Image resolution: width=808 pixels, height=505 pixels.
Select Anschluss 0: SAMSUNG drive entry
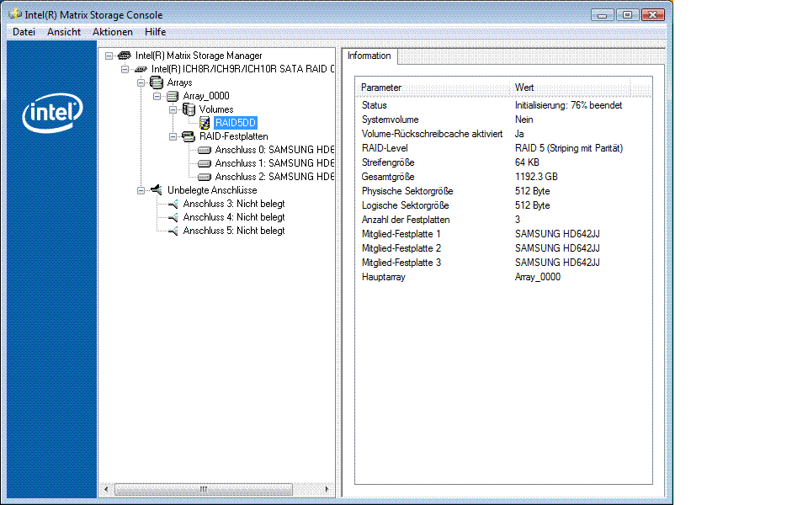tap(274, 150)
